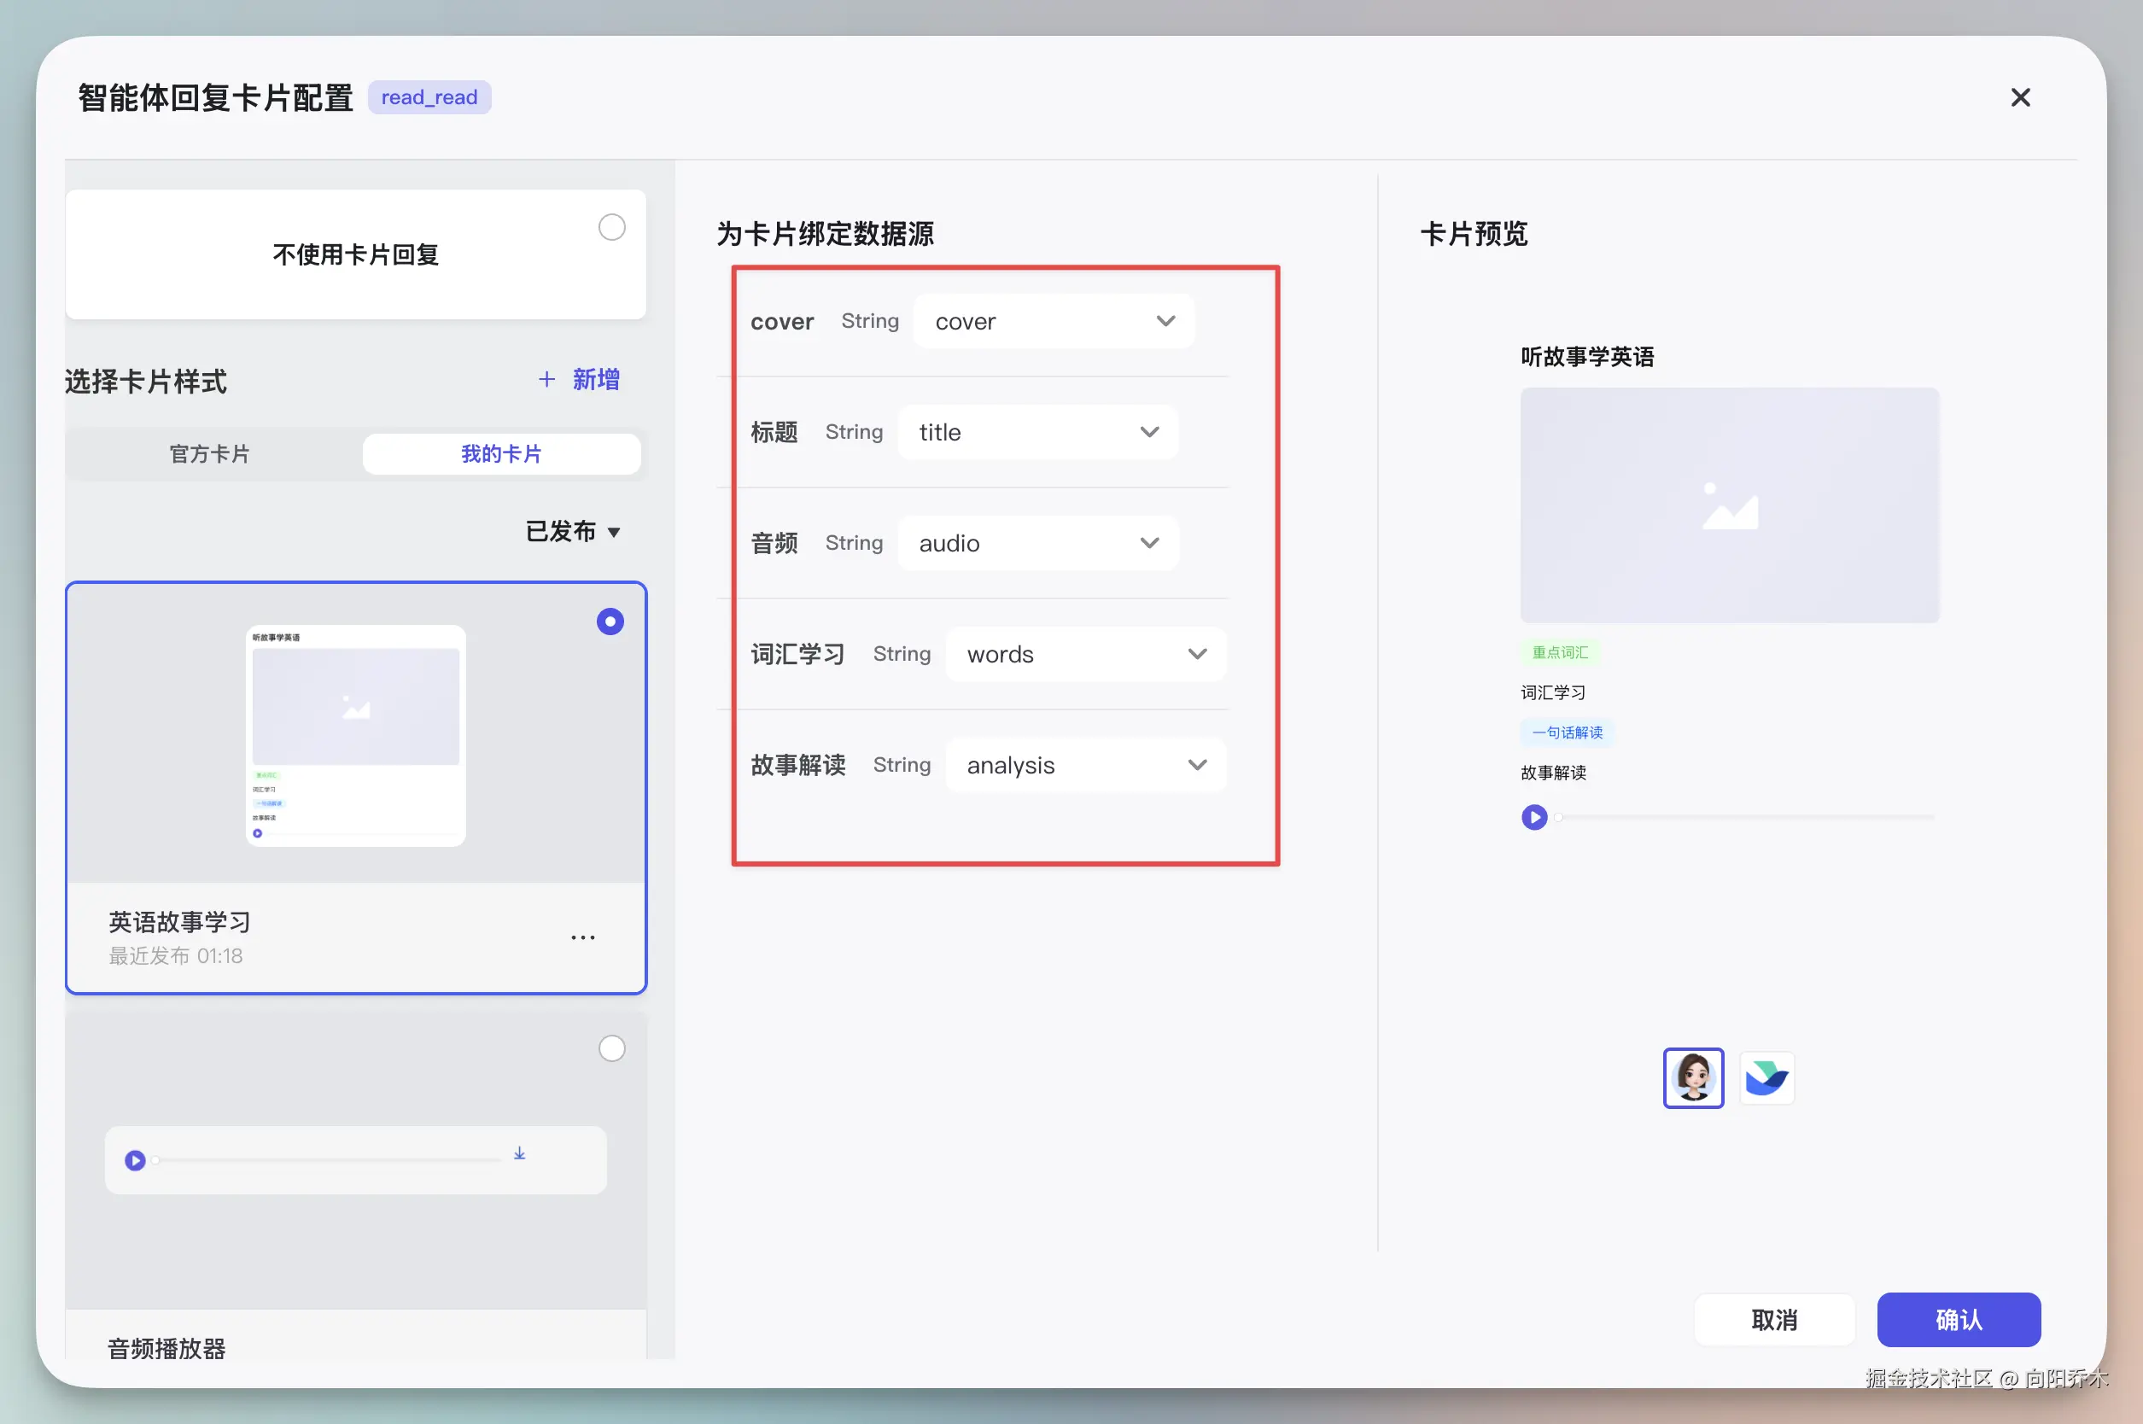Viewport: 2143px width, 1424px height.
Task: Expand the 音频 audio binding dropdown
Action: 1038,543
